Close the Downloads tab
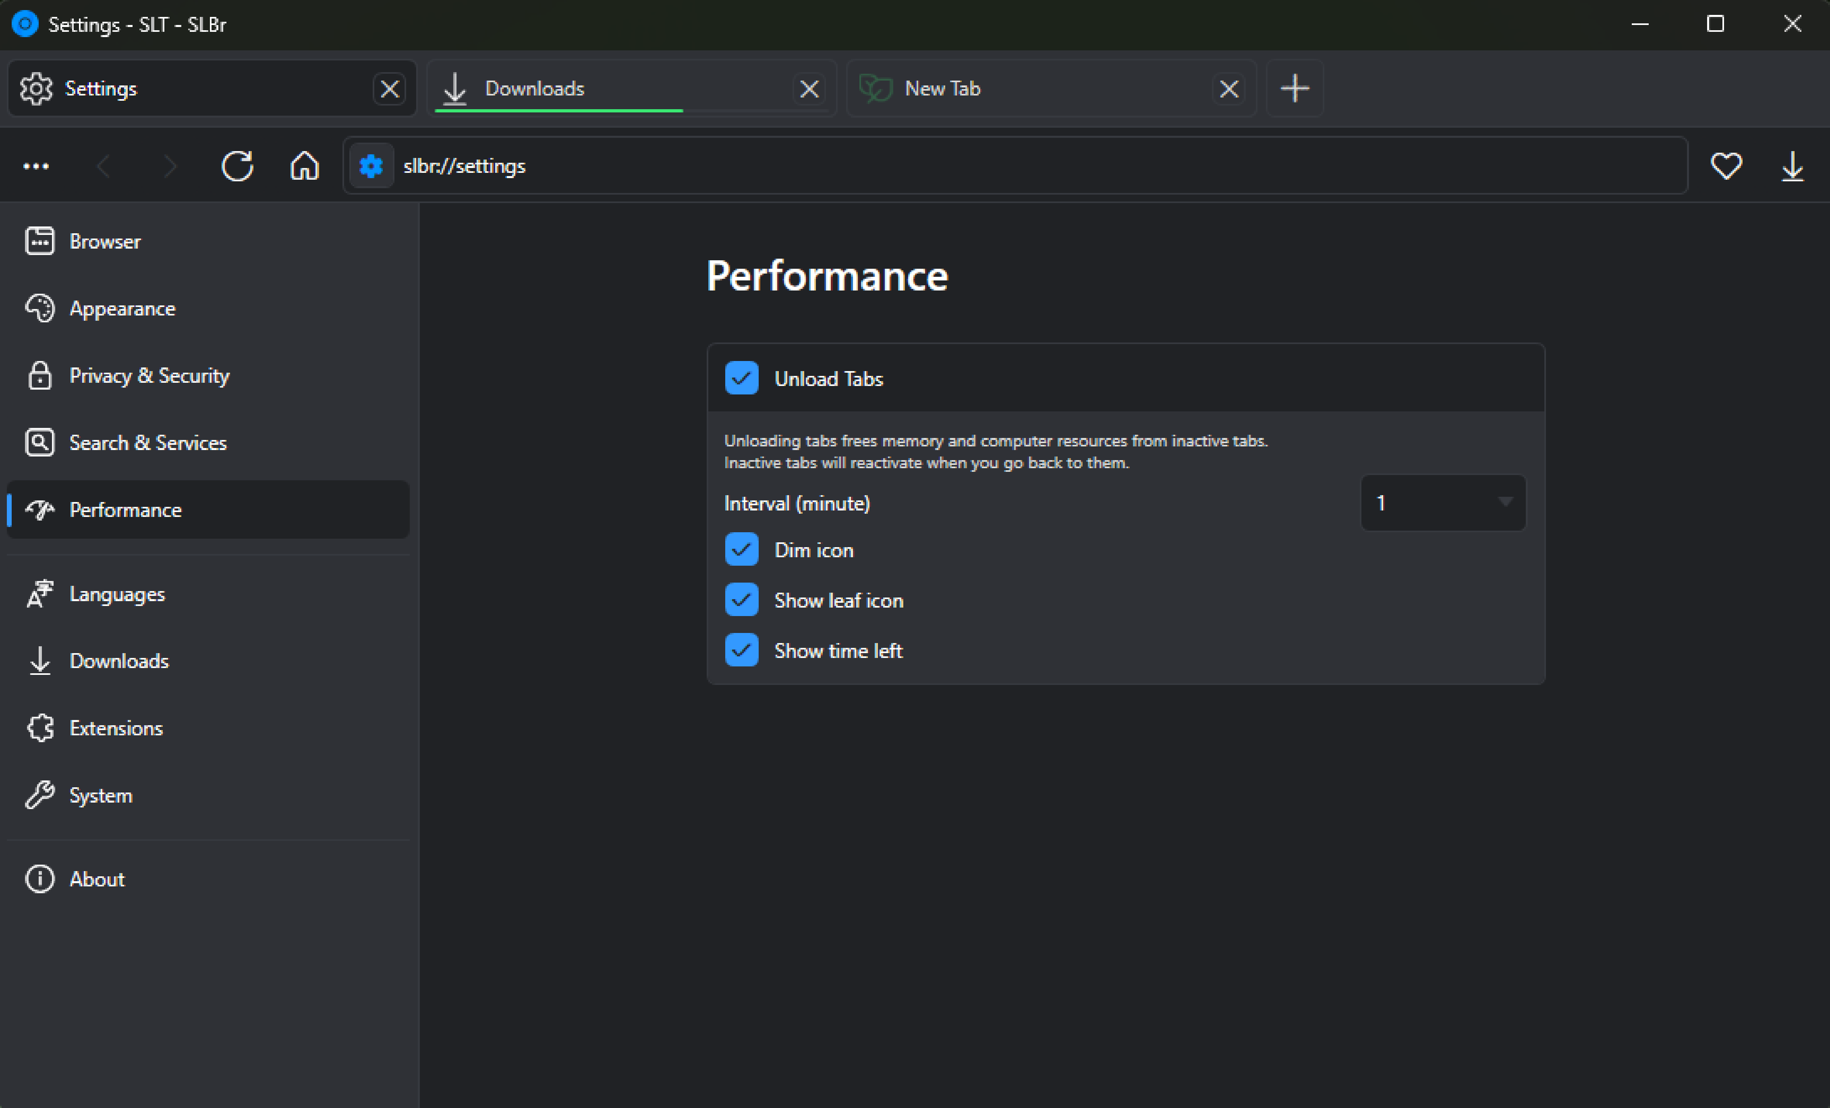This screenshot has width=1830, height=1108. pyautogui.click(x=809, y=89)
